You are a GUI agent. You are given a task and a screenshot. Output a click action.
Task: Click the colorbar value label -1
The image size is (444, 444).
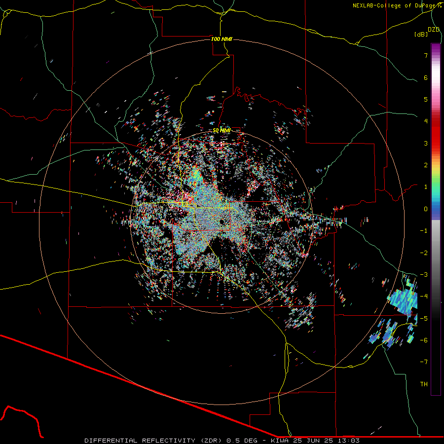(x=424, y=231)
